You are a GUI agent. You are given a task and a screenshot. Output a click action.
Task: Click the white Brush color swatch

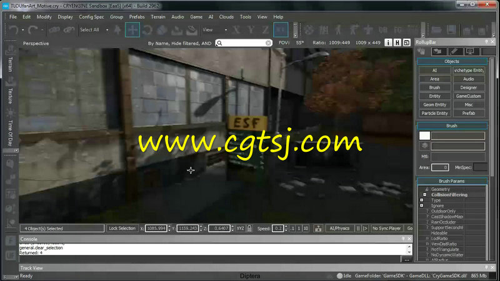[424, 136]
